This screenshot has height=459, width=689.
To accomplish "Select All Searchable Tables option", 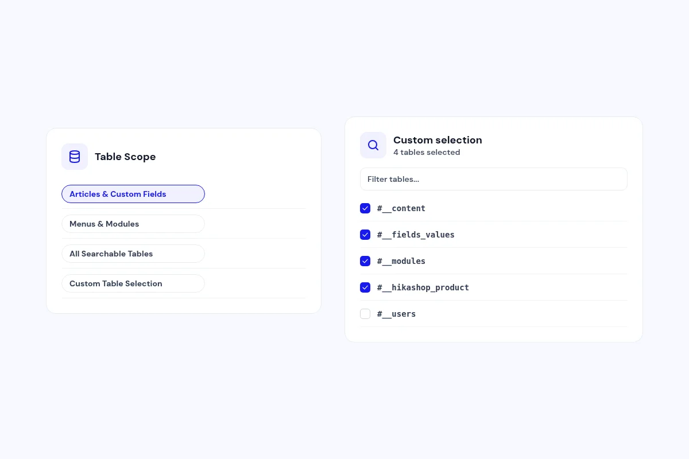I will [x=133, y=254].
